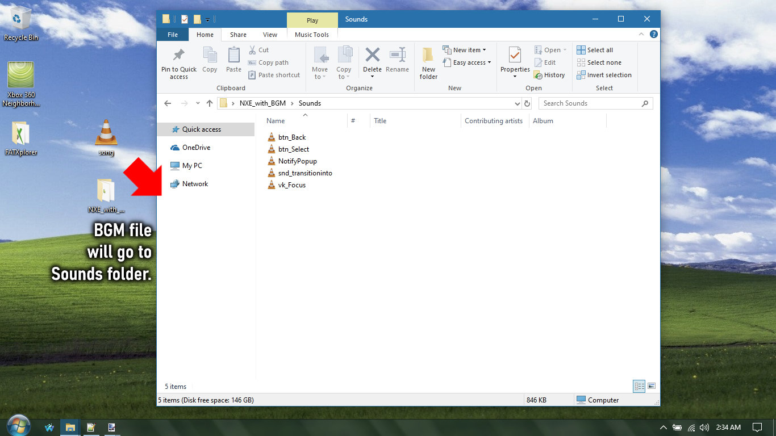Create a New folder
Viewport: 776px width, 436px height.
(x=428, y=64)
